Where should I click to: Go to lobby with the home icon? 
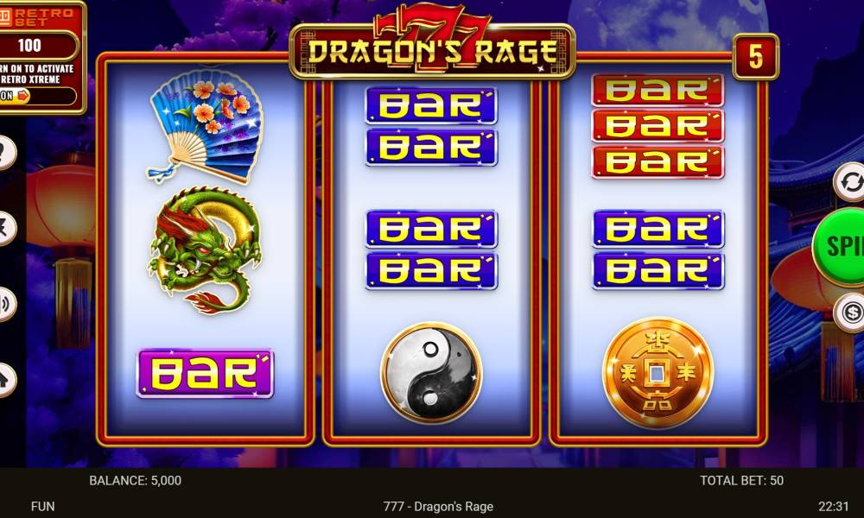(7, 380)
